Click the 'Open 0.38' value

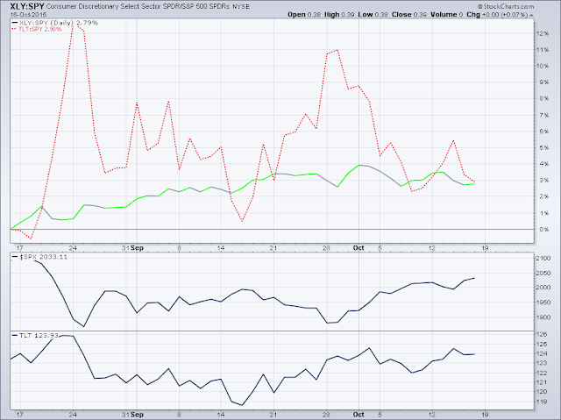tap(304, 15)
